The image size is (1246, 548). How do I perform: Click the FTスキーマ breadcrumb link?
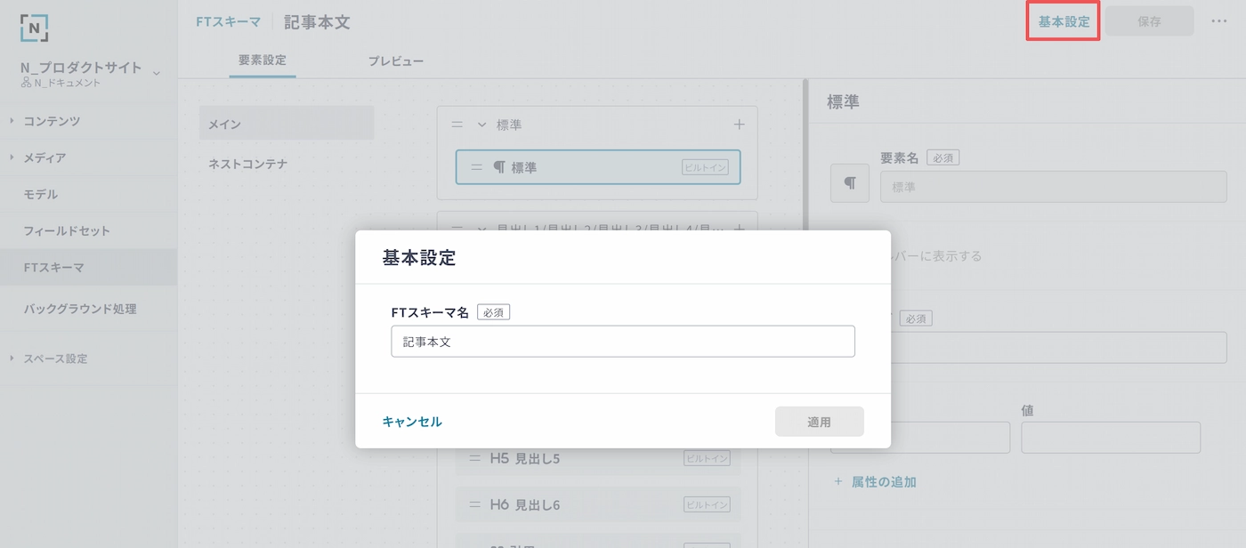(229, 22)
